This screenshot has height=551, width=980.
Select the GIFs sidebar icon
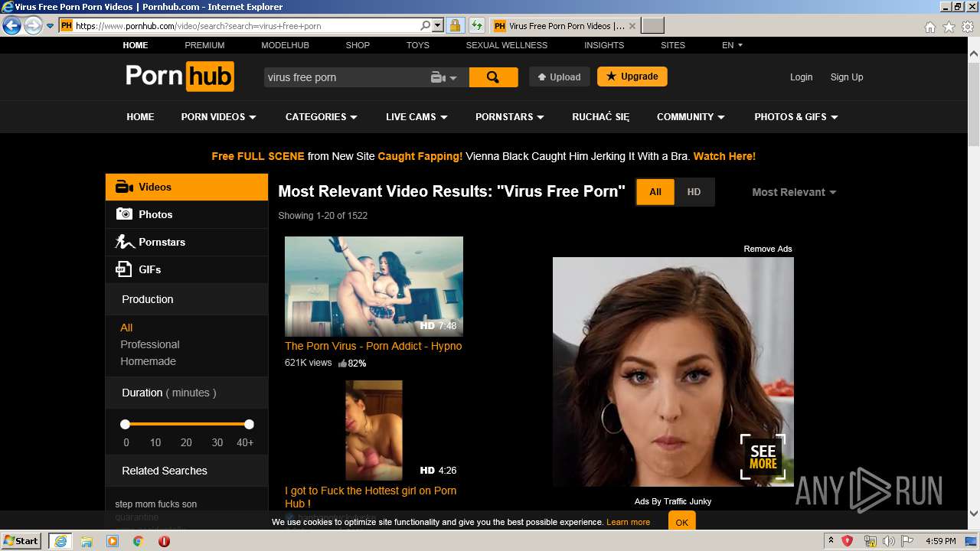point(123,269)
